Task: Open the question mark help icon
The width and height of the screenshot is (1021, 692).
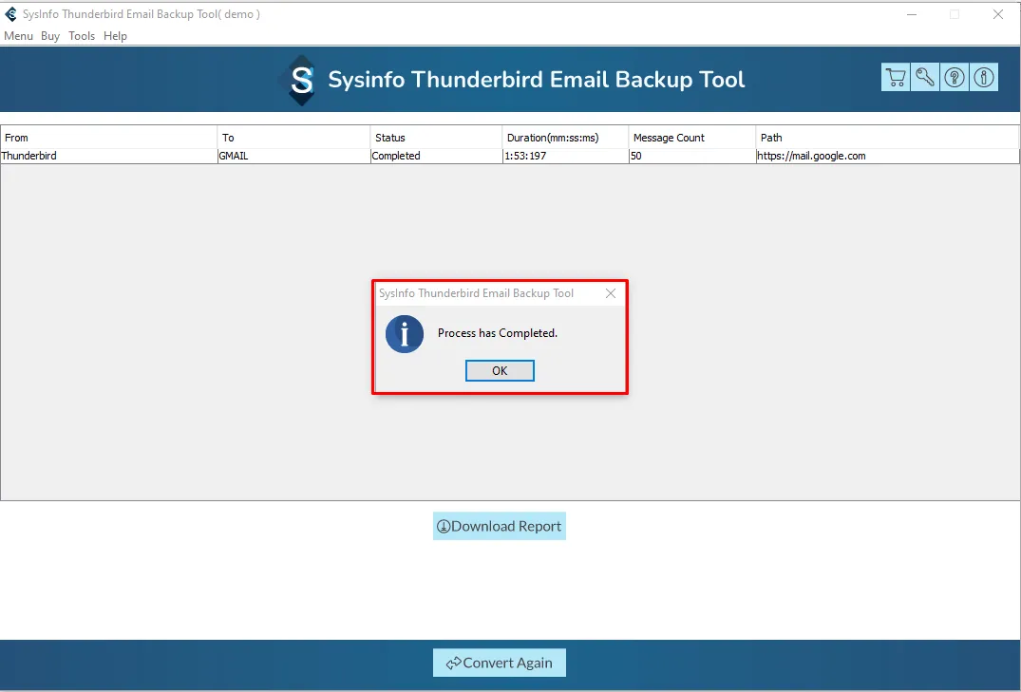Action: pyautogui.click(x=954, y=78)
